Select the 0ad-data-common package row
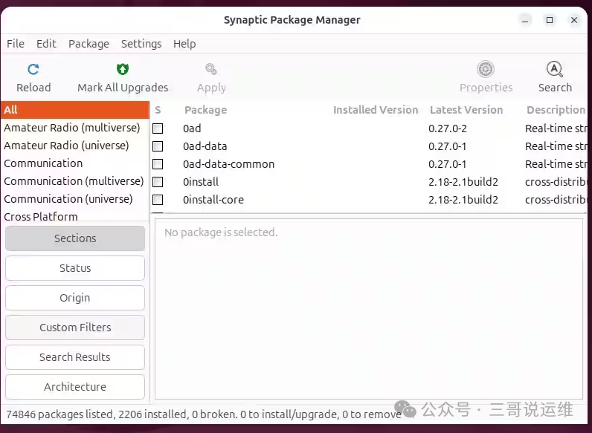Viewport: 592px width, 433px height. tap(229, 164)
